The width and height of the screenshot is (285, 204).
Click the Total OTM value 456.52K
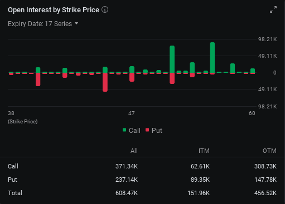coord(265,193)
